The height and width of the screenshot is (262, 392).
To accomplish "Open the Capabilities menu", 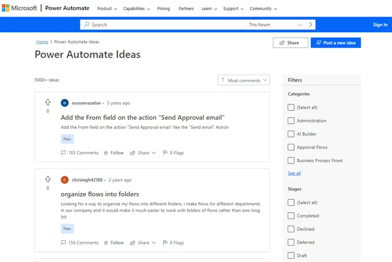I will tap(136, 8).
